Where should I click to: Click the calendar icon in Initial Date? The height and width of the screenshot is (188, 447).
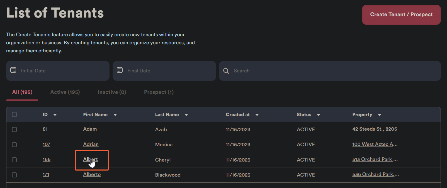(x=13, y=70)
